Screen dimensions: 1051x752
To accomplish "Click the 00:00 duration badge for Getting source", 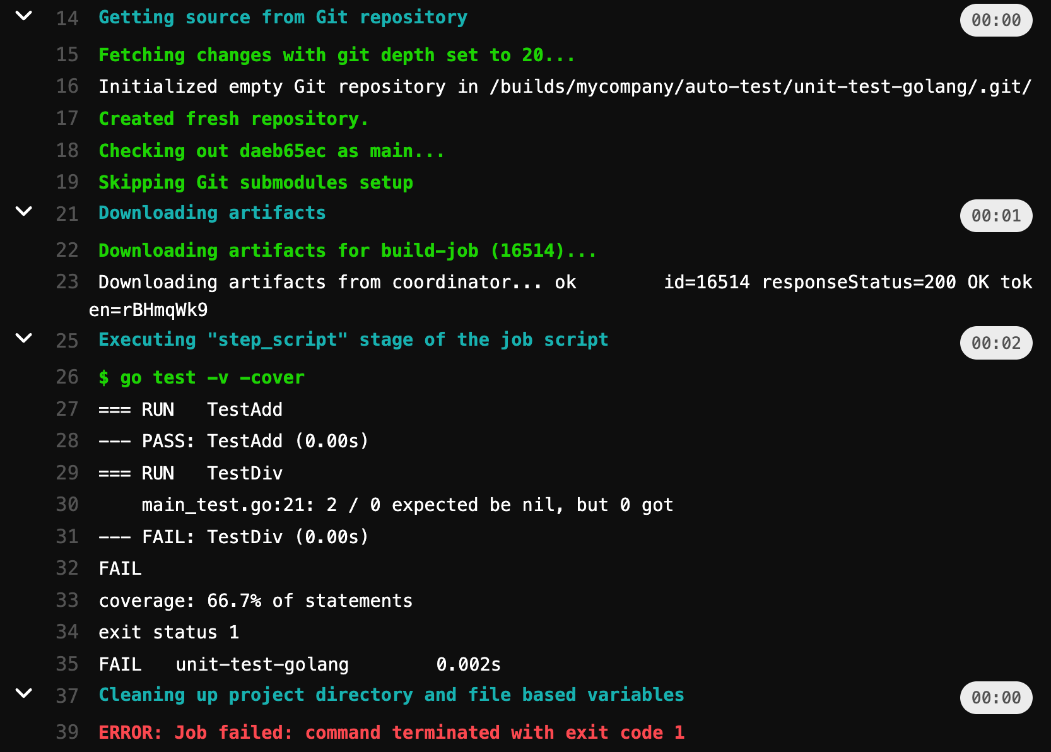I will [995, 20].
